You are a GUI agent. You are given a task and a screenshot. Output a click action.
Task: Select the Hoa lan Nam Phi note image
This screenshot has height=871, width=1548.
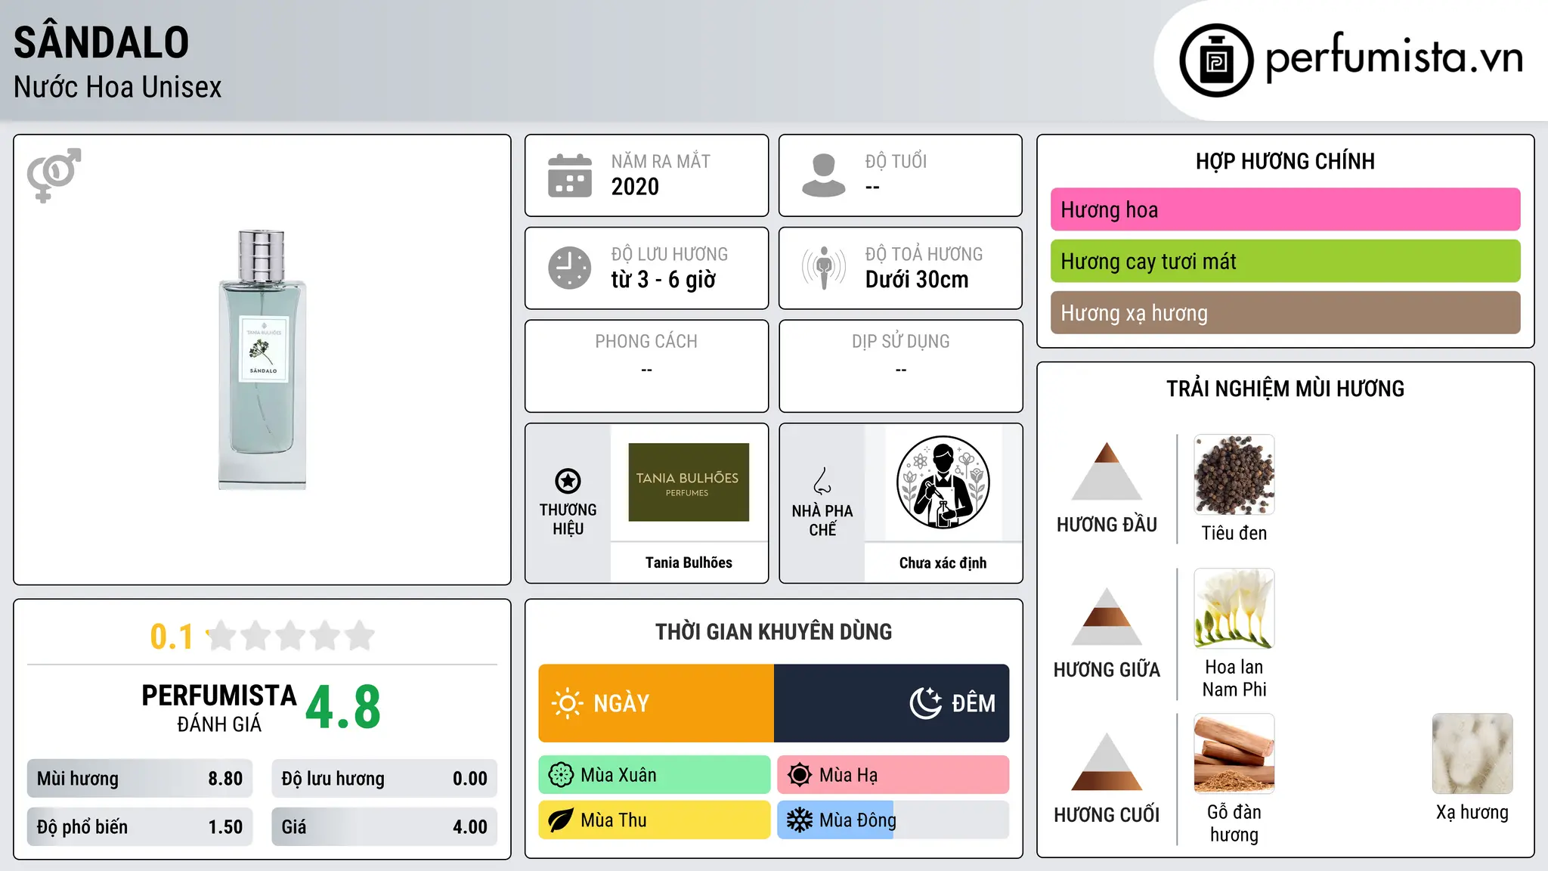[1234, 609]
